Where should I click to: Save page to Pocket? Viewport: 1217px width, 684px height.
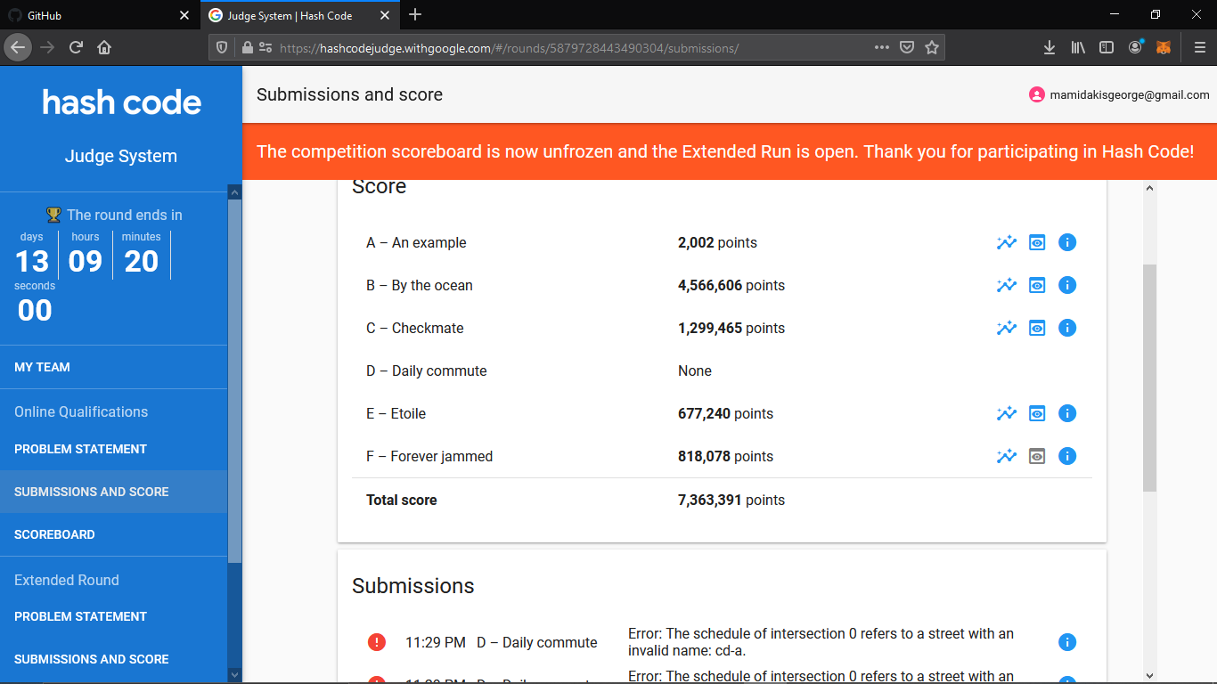pyautogui.click(x=906, y=48)
